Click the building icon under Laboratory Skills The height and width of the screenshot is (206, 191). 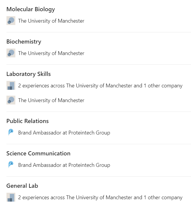[x=11, y=85]
